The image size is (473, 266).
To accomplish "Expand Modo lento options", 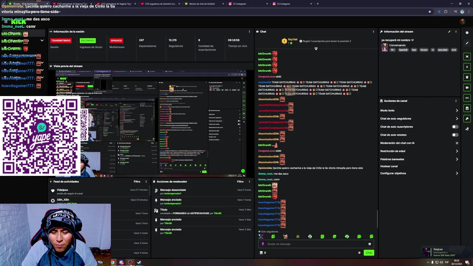I will 457,110.
